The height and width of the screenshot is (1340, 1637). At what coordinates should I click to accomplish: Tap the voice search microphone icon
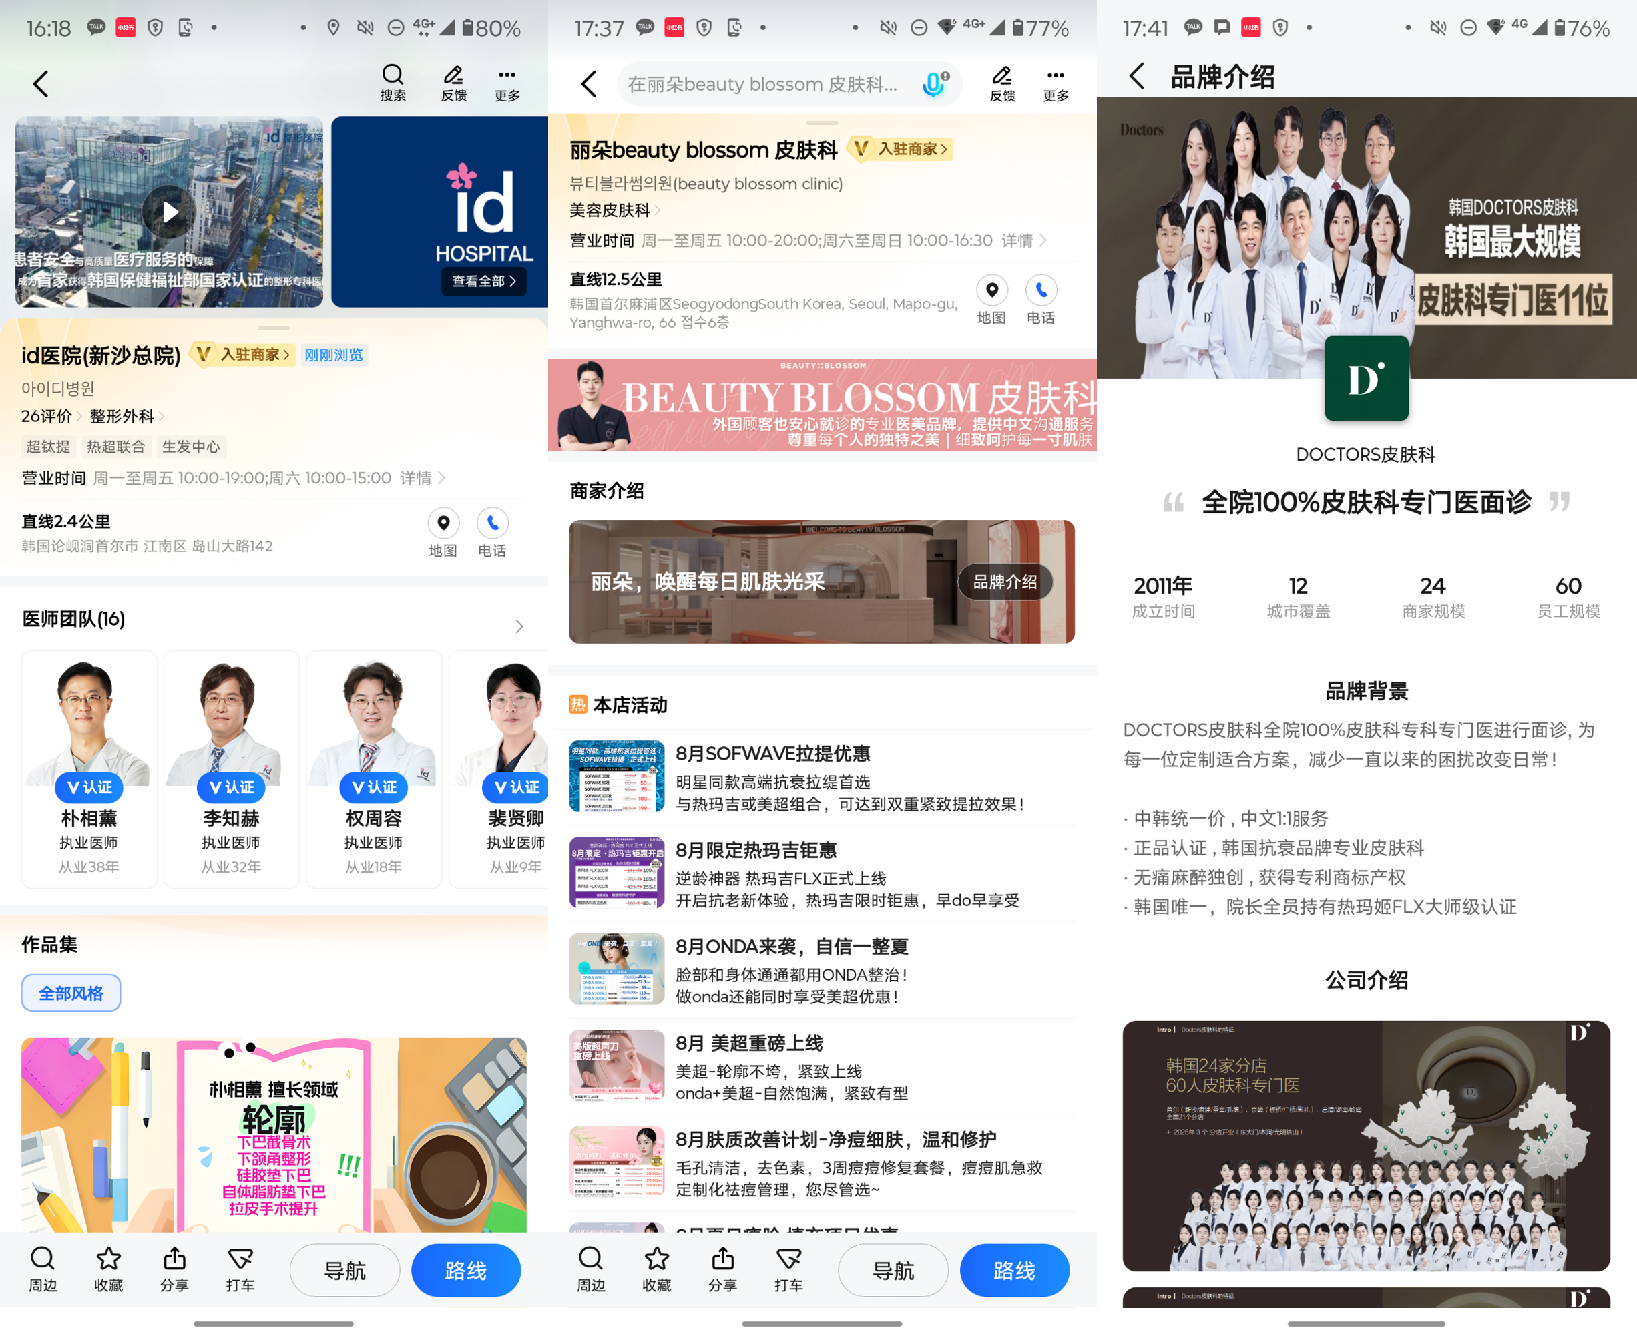[x=935, y=83]
